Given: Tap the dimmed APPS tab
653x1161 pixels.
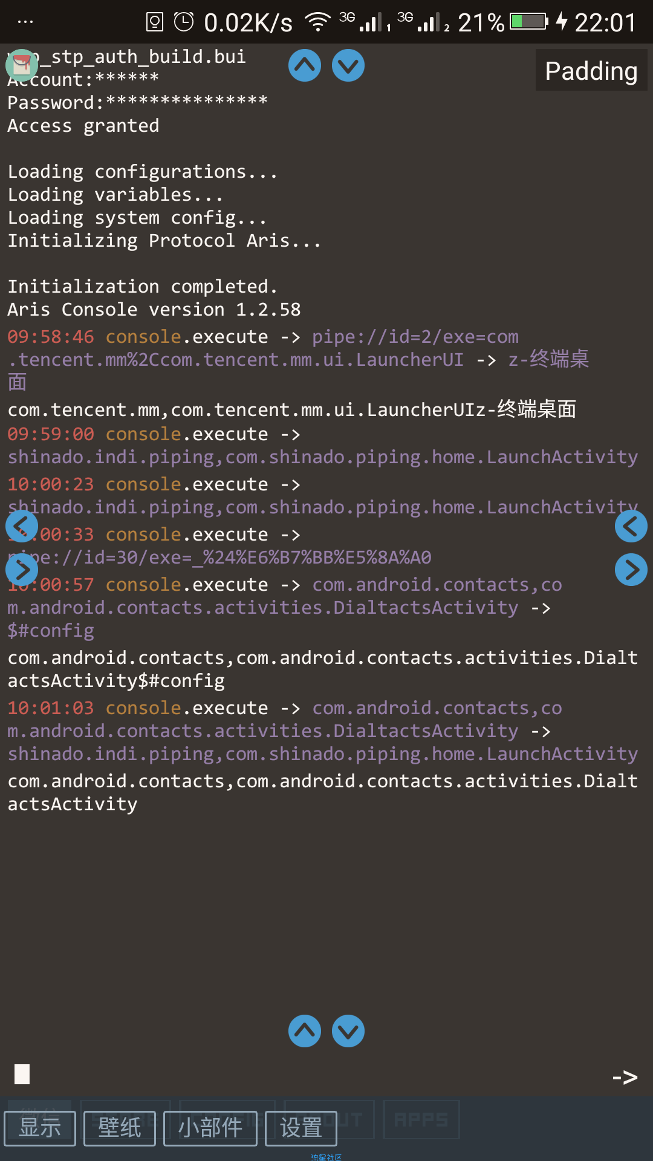Looking at the screenshot, I should 421,1120.
